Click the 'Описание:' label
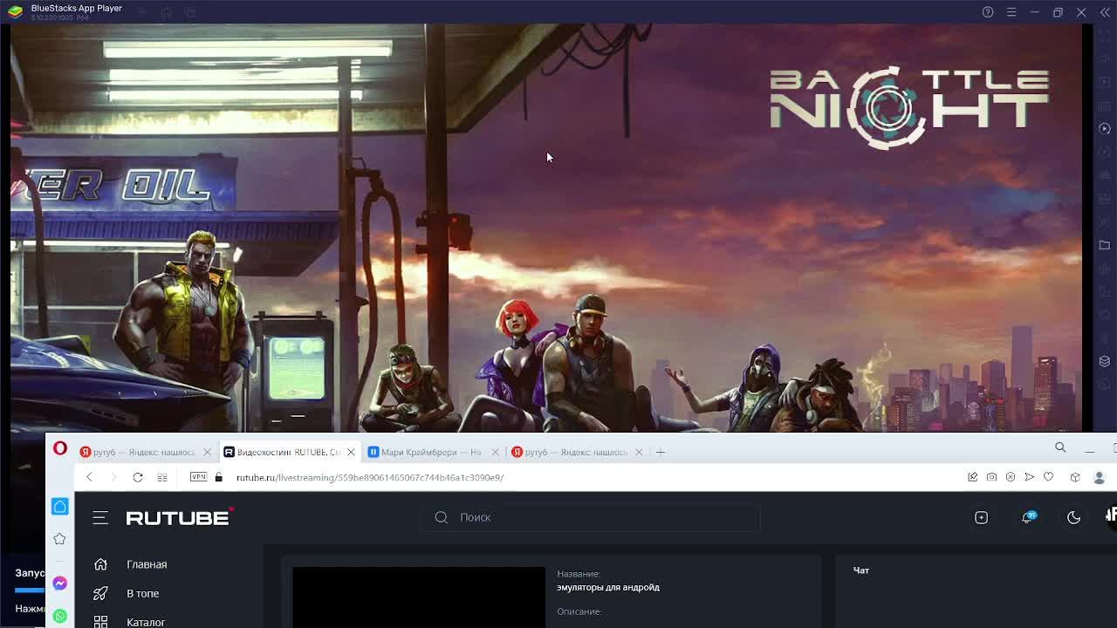The width and height of the screenshot is (1117, 628). [579, 611]
